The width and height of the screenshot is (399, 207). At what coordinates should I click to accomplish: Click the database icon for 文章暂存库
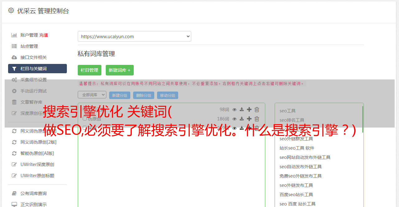(14, 102)
